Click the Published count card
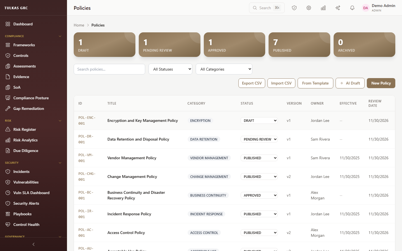The width and height of the screenshot is (402, 251). [299, 45]
